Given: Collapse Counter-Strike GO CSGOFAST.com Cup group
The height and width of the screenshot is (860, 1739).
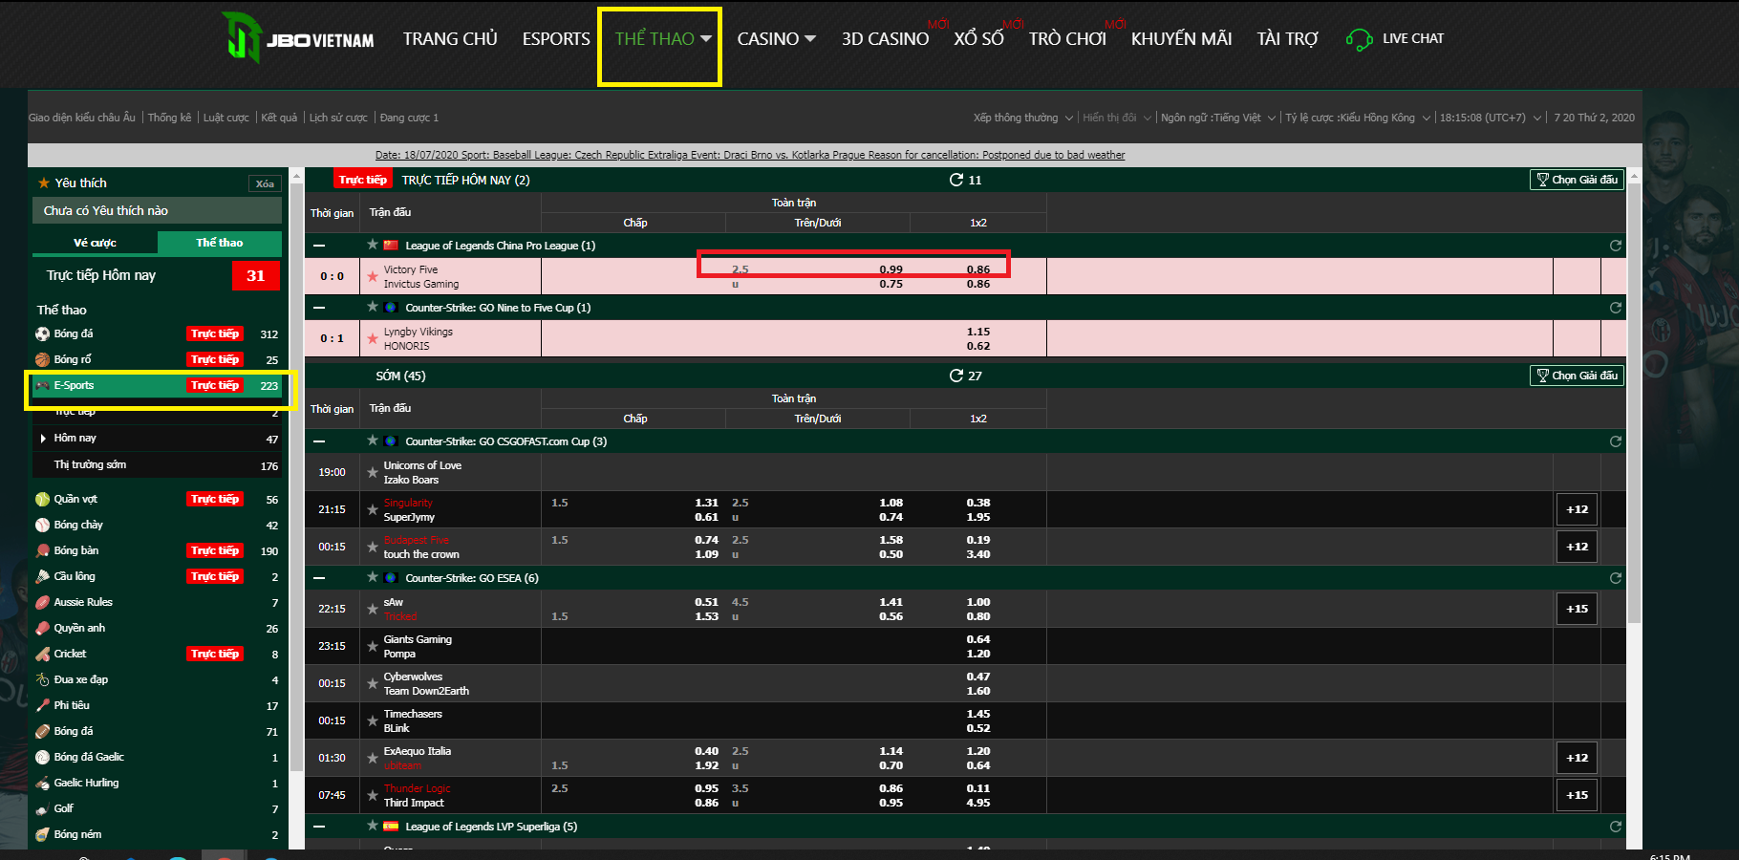Looking at the screenshot, I should pos(319,441).
